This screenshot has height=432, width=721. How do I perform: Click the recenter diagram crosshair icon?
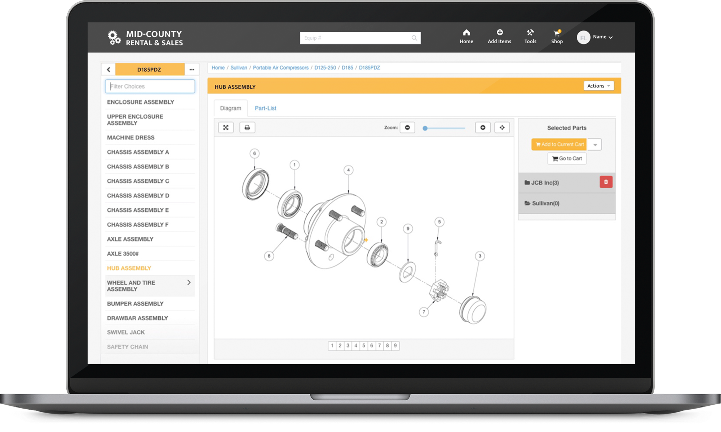tap(502, 128)
